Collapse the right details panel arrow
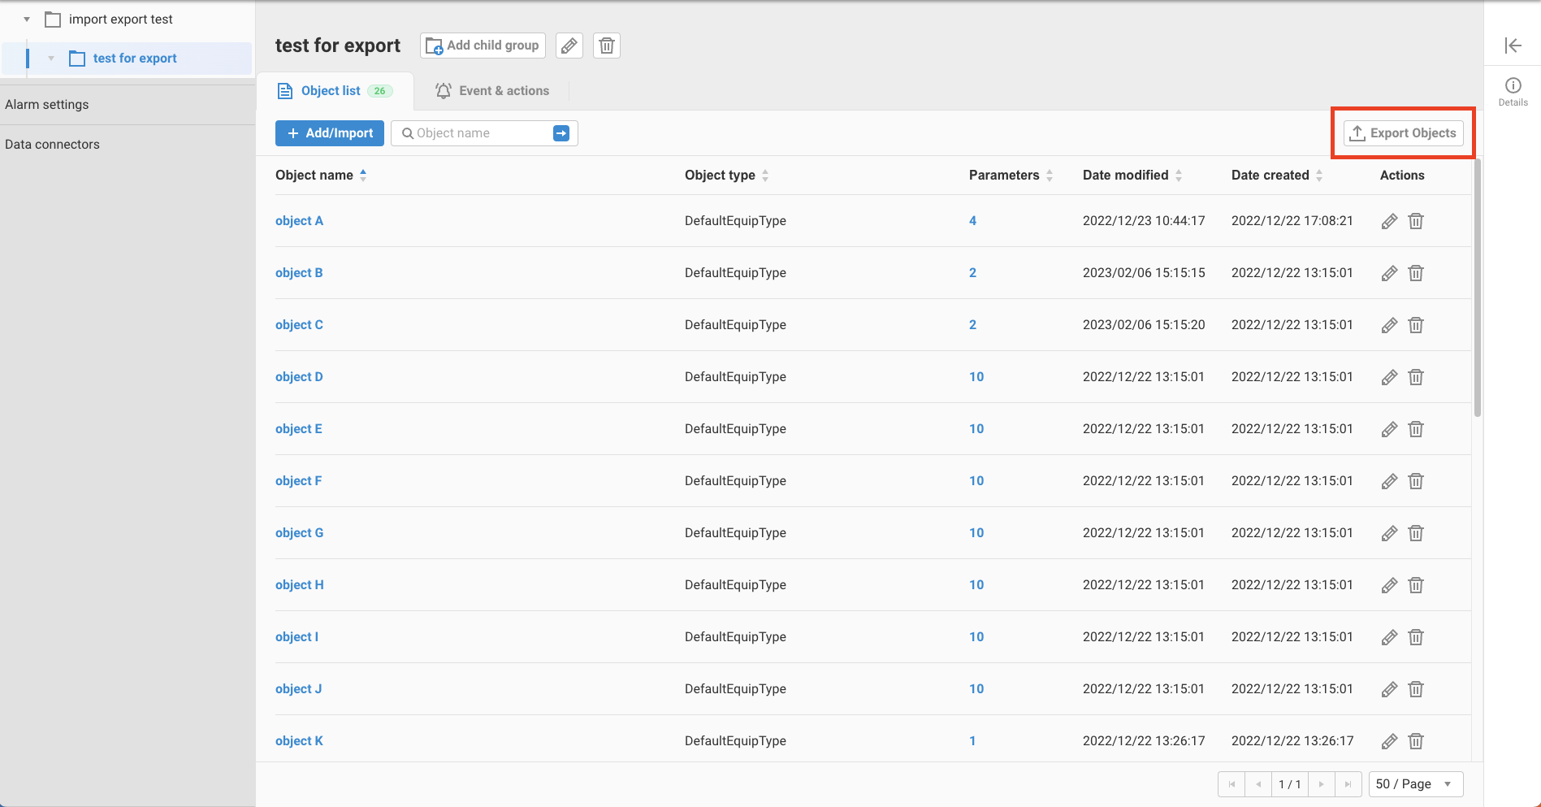Screen dimensions: 1541x807 1513,46
